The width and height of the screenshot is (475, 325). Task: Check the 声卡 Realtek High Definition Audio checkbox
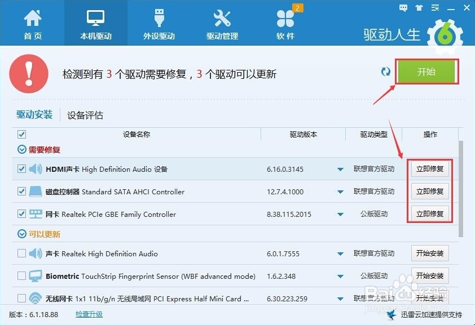(x=21, y=253)
